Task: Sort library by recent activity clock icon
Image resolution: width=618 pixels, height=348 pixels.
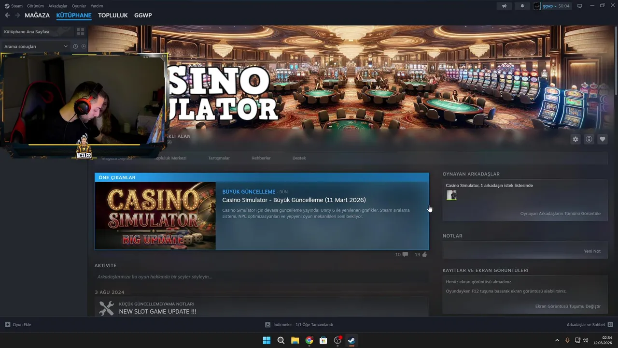Action: [75, 46]
